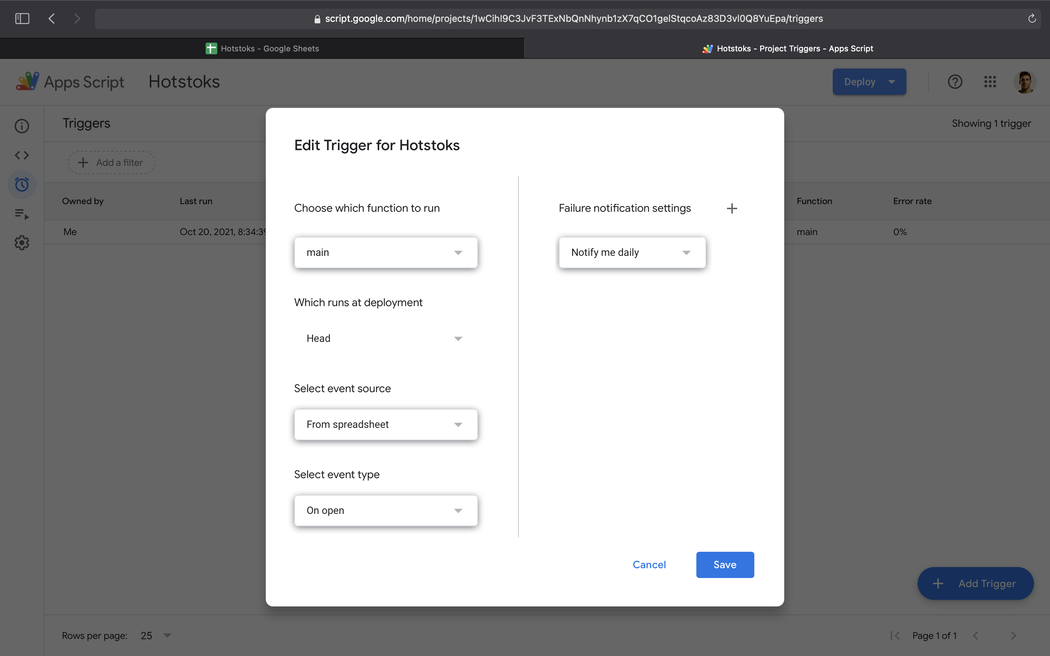Click the Owned by column header
The width and height of the screenshot is (1050, 656).
click(83, 201)
